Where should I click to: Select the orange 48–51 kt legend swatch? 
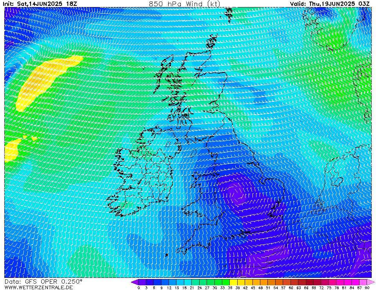[264, 282]
